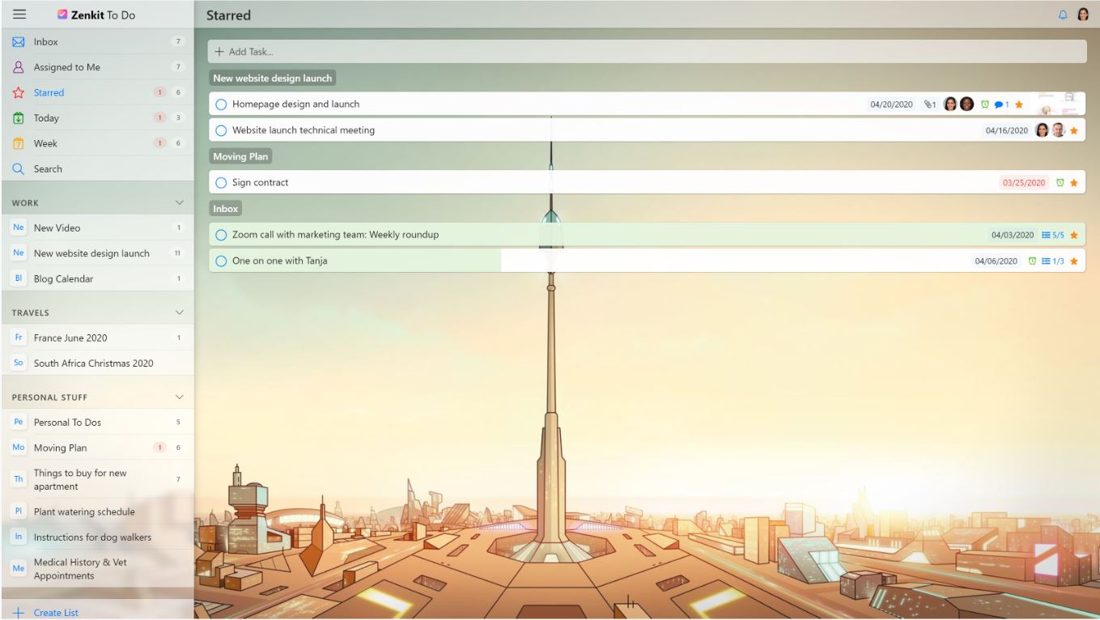Unstar the Sign contract task
The width and height of the screenshot is (1100, 620).
[x=1074, y=183]
